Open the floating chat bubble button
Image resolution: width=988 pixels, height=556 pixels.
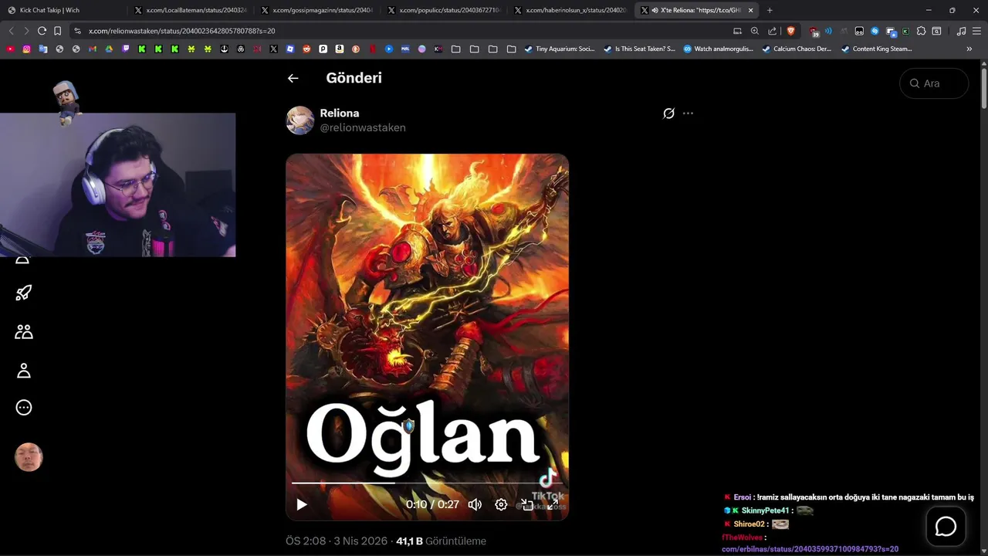tap(946, 527)
